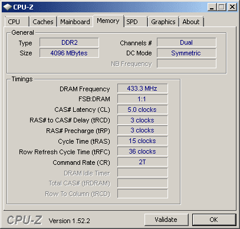Click the Cycle Time (tRAS) label
Image resolution: width=240 pixels, height=229 pixels.
point(84,141)
